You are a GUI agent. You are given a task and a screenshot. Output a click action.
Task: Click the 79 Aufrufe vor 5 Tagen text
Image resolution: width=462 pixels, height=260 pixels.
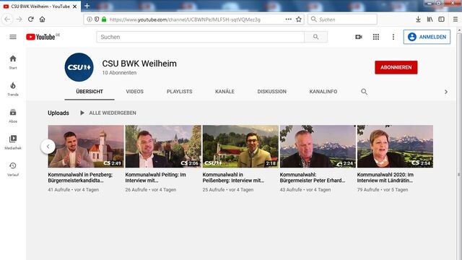click(x=383, y=189)
